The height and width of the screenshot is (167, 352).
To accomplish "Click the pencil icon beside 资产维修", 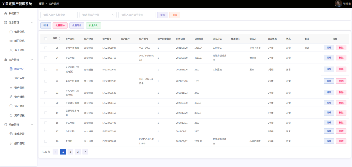I will pyautogui.click(x=11, y=97).
